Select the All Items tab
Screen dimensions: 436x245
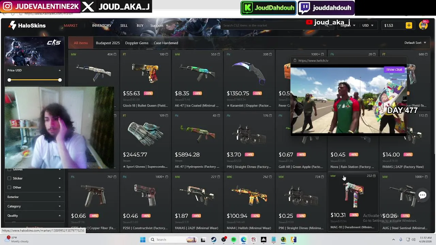tap(81, 43)
